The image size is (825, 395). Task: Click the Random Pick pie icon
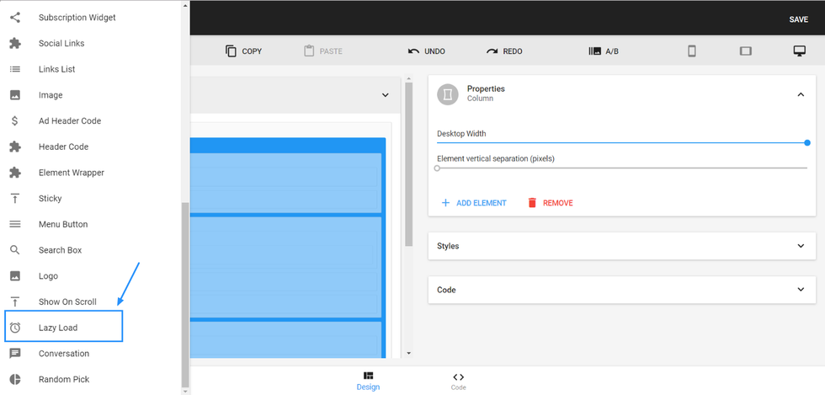(x=15, y=379)
